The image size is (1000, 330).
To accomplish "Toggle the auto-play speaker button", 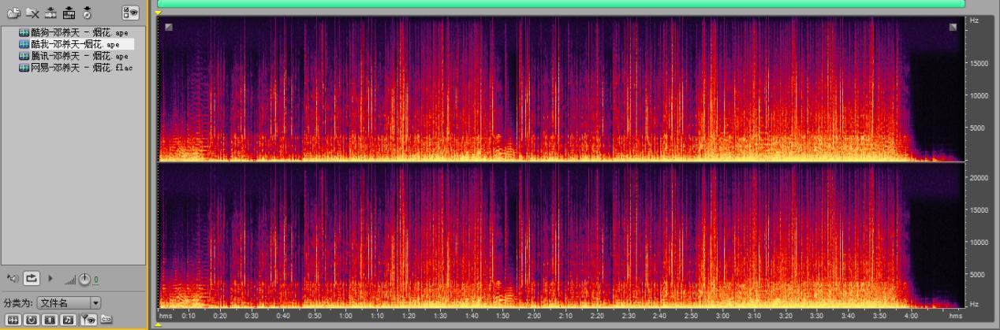I will tap(13, 278).
